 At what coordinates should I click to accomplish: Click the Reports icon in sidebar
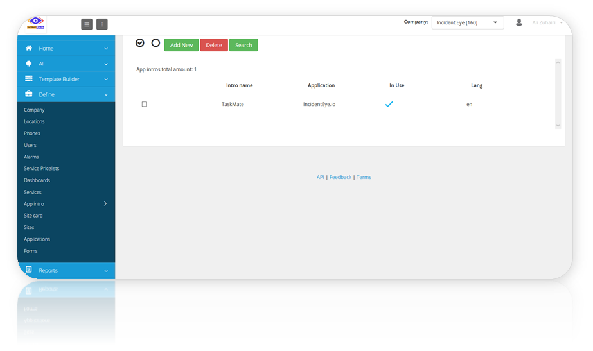29,270
